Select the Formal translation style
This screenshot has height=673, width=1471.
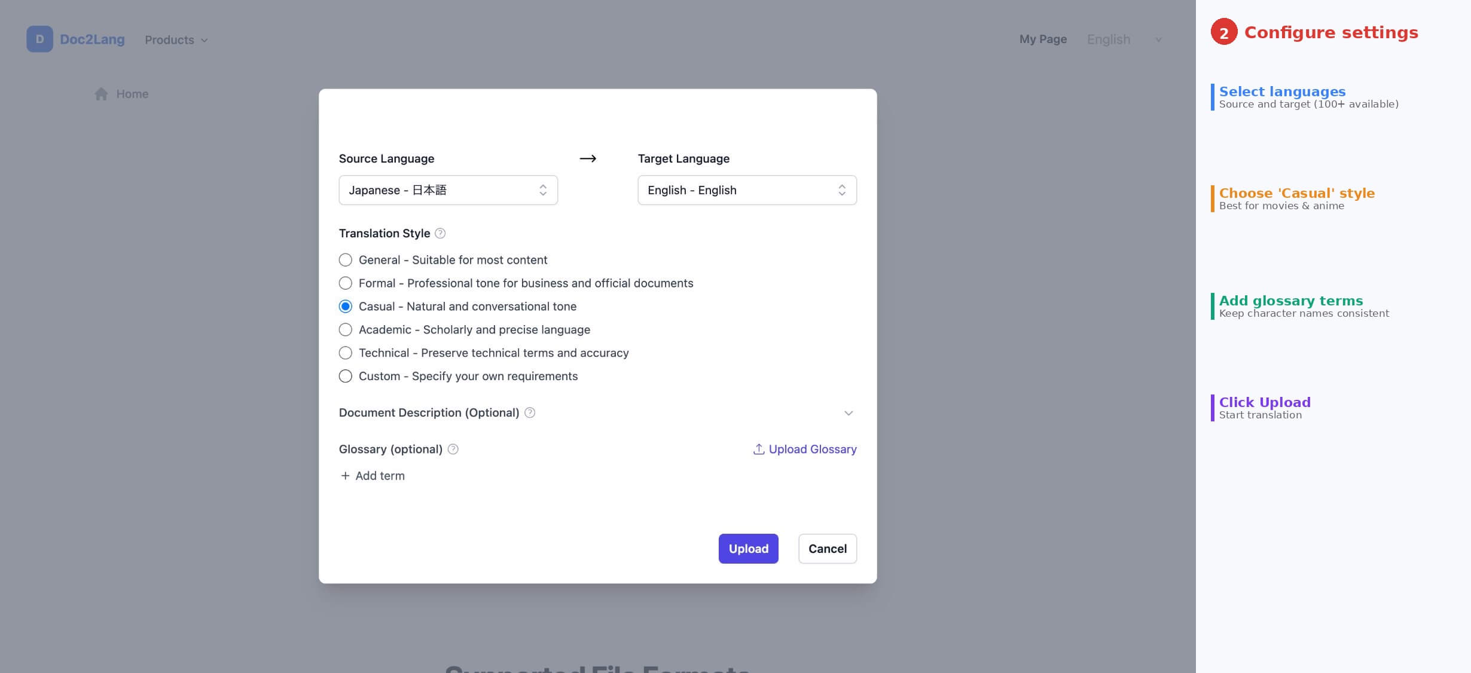345,283
